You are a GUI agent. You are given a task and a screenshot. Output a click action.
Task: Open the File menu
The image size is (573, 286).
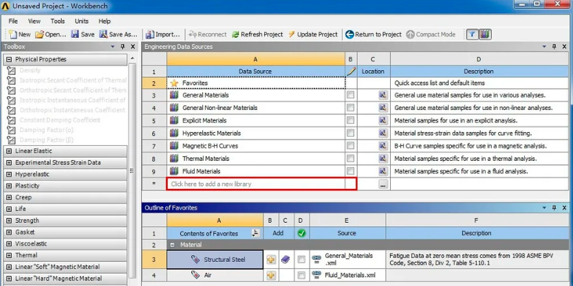tap(13, 21)
